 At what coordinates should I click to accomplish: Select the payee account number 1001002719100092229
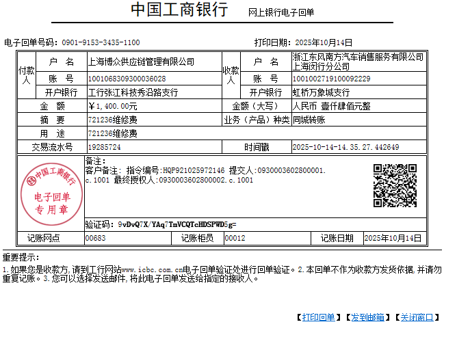(x=331, y=79)
